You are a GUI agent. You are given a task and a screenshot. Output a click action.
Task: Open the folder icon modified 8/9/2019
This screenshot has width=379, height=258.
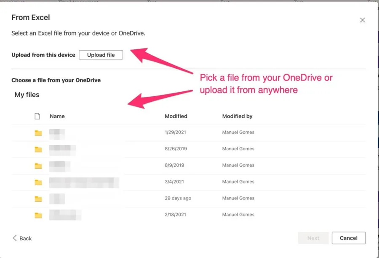coord(38,166)
